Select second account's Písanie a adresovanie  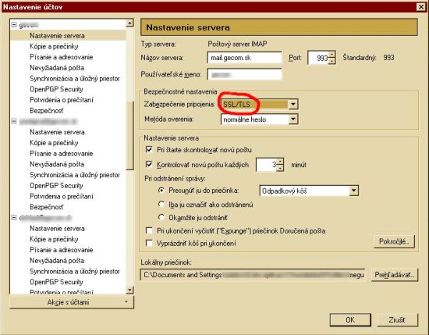(x=62, y=153)
